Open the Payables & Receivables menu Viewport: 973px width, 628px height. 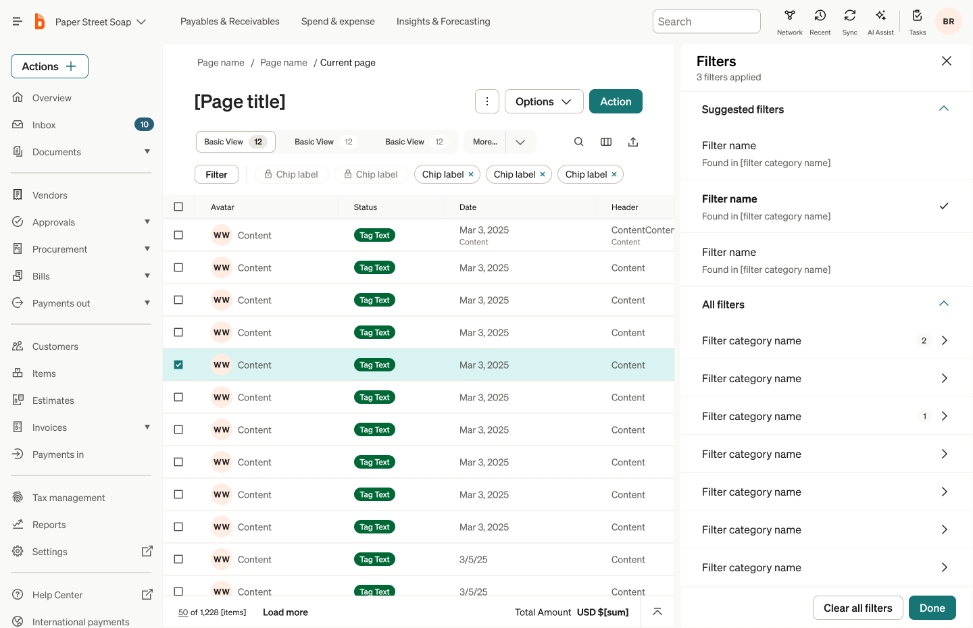[x=230, y=21]
